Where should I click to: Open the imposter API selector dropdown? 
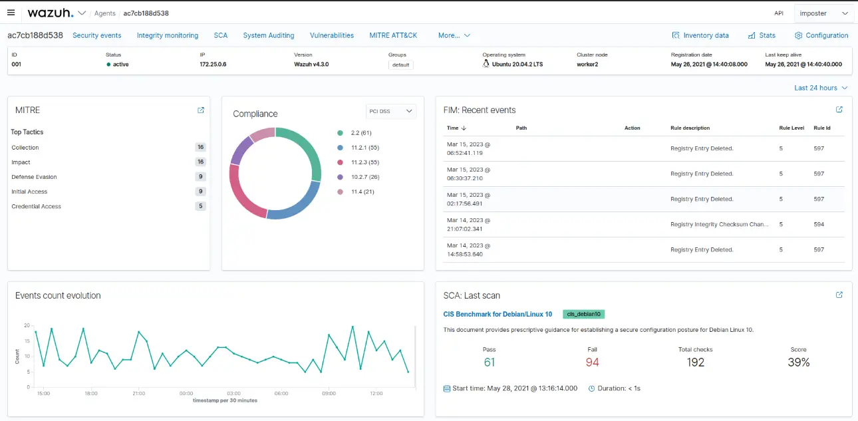pos(824,13)
